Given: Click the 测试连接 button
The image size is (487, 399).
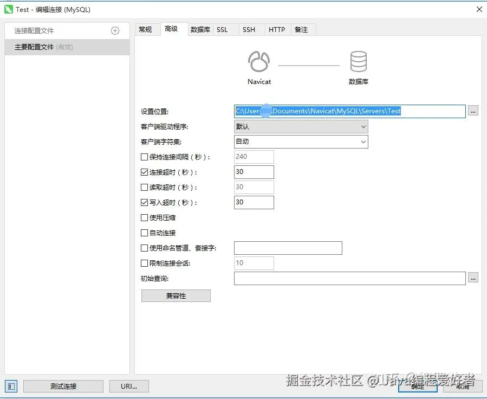Looking at the screenshot, I should coord(63,386).
